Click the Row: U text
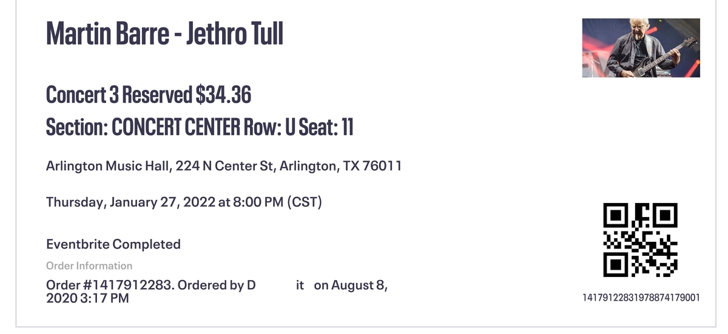This screenshot has height=334, width=728. pyautogui.click(x=269, y=127)
